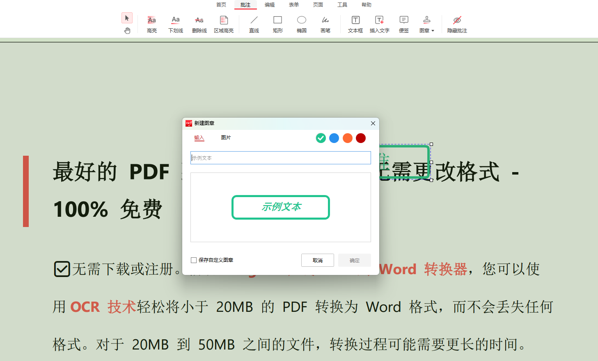Select the 输入 tab in stamp dialog

tap(199, 138)
